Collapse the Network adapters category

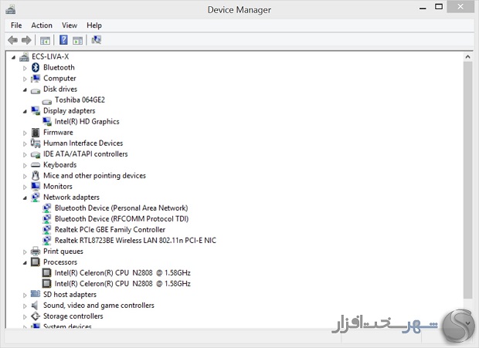(x=25, y=198)
